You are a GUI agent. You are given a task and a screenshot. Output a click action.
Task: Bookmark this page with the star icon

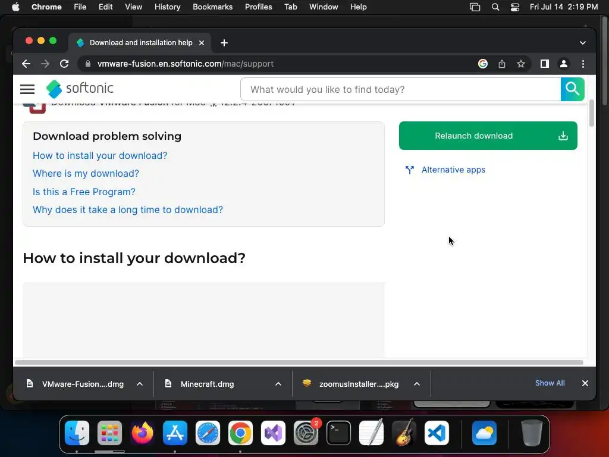[521, 64]
